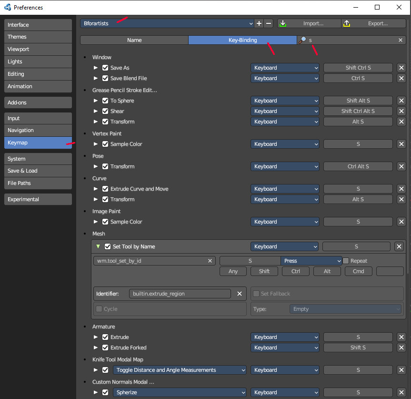Open the Experimental preferences tab
Screen dimensions: 411x399
[38, 199]
